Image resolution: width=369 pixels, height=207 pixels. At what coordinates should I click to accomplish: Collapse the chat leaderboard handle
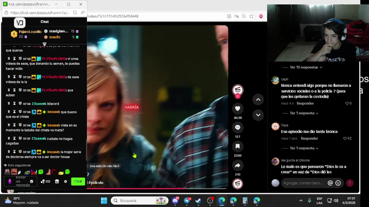tap(44, 44)
